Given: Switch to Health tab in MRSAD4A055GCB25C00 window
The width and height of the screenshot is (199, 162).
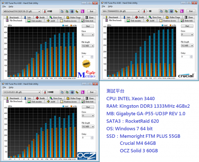Looking at the screenshot, I should pos(40,17).
